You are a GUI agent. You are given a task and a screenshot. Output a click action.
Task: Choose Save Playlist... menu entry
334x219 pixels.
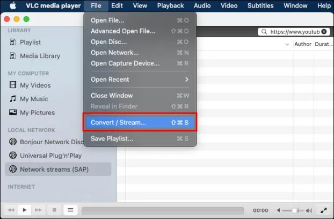140,139
